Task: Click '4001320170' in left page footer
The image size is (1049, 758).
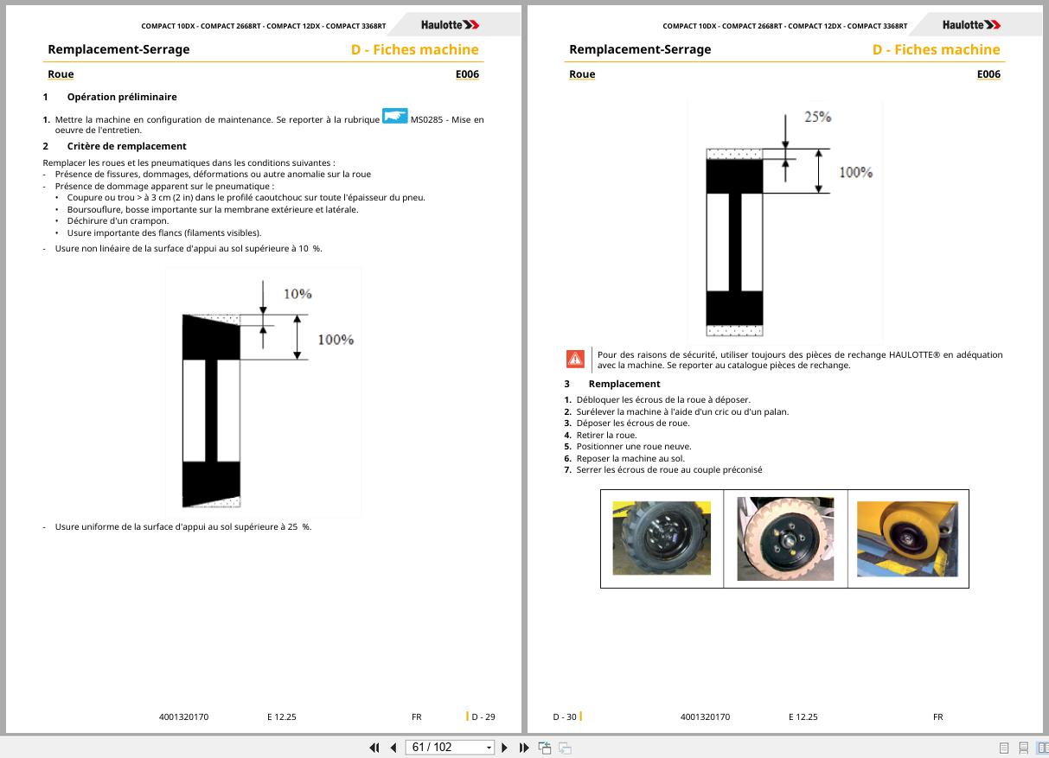Action: (x=183, y=717)
